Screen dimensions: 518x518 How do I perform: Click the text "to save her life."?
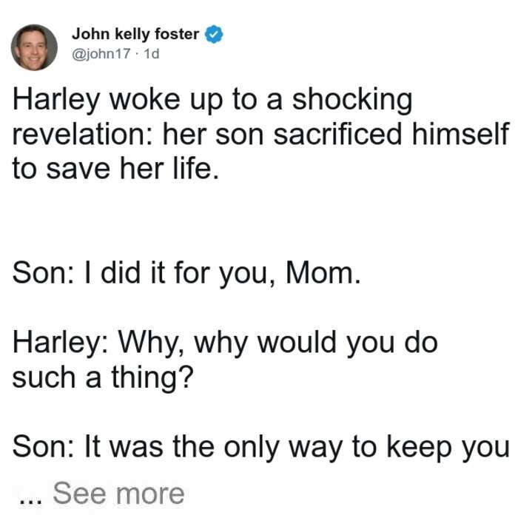click(115, 169)
